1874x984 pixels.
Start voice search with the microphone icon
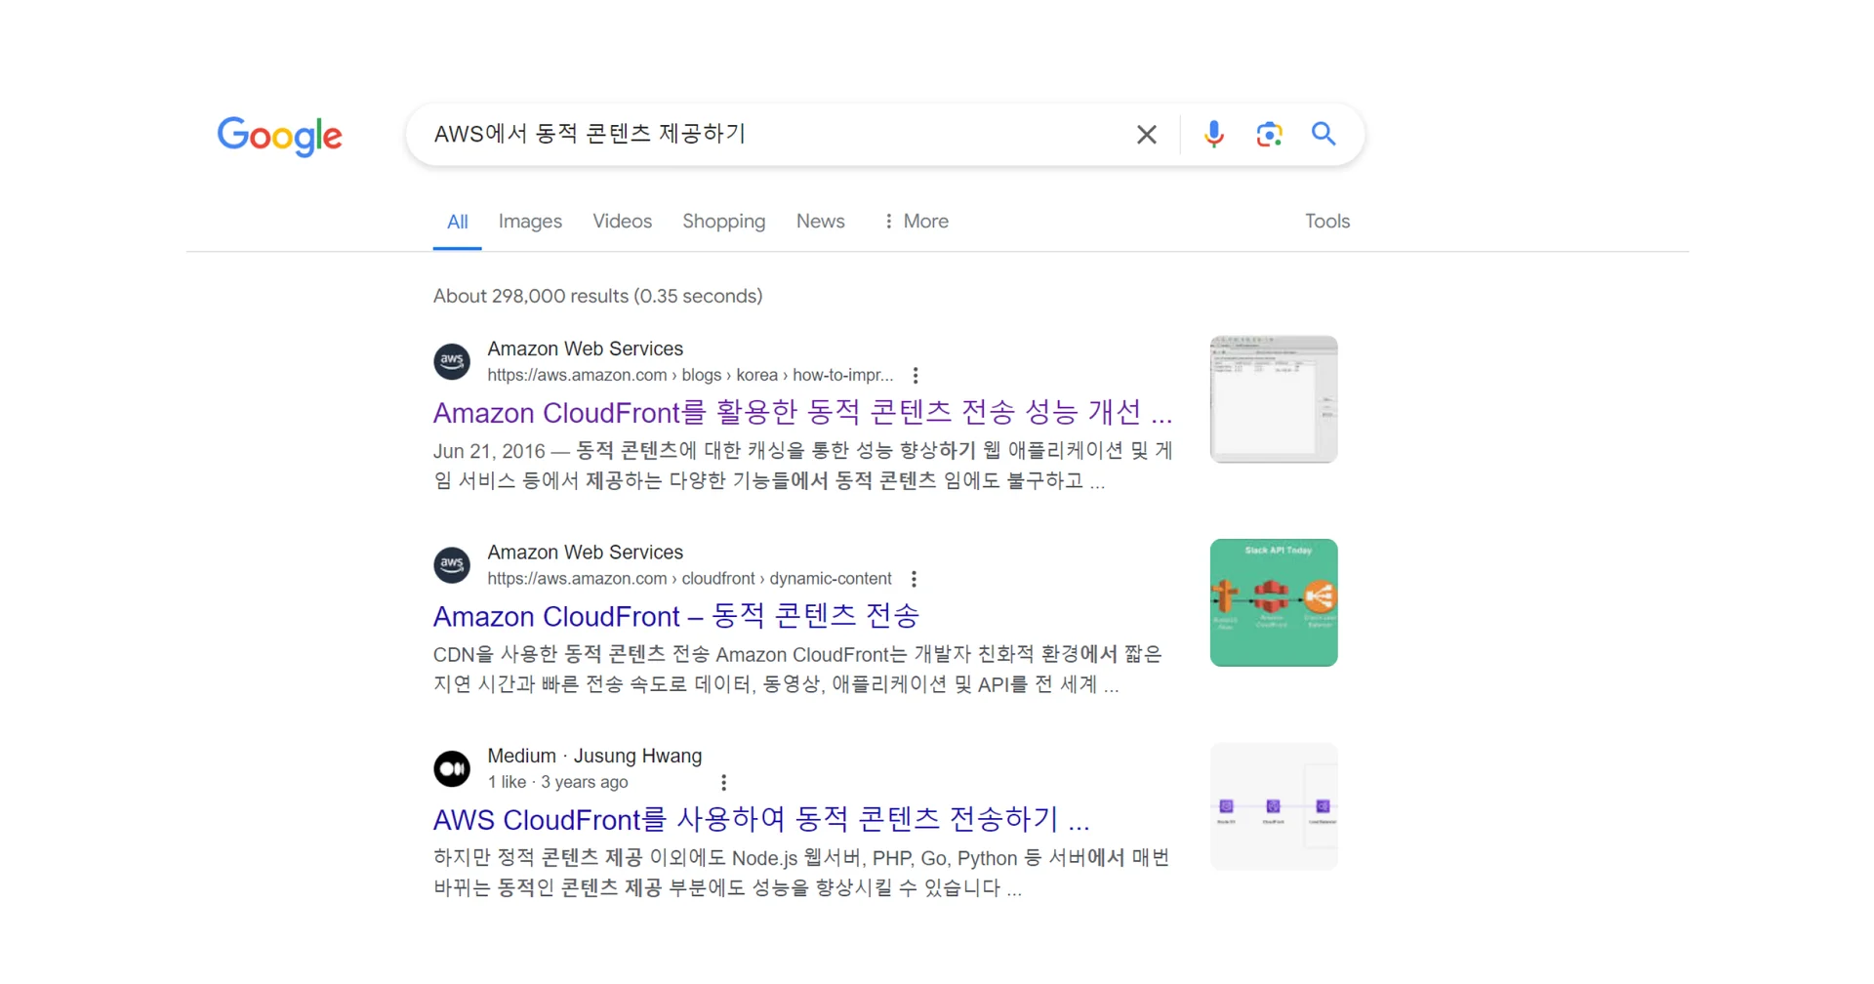pos(1213,135)
